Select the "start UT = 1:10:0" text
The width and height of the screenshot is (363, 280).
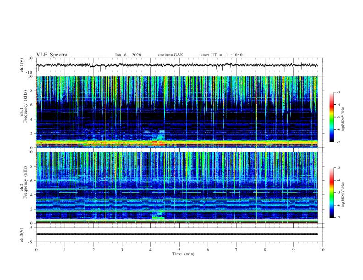click(x=221, y=55)
